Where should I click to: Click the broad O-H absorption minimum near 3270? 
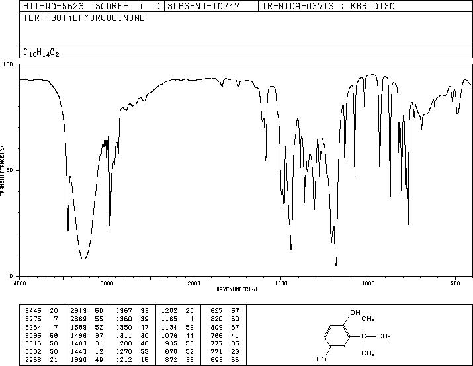click(x=83, y=258)
